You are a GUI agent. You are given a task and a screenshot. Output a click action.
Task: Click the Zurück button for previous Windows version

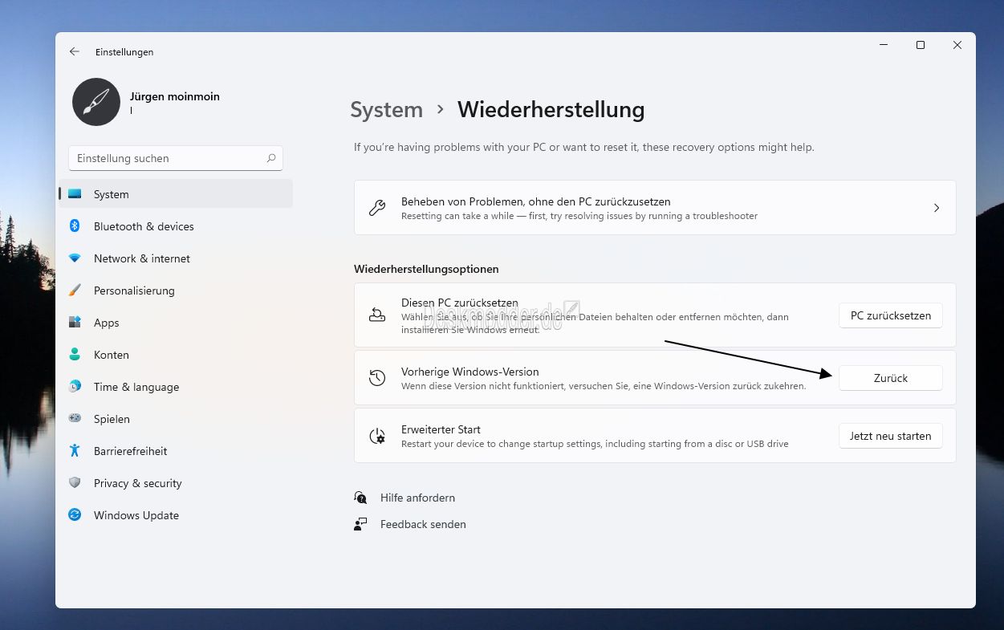[891, 378]
